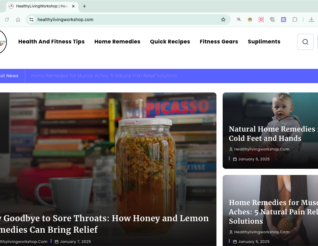Click the website search magnifier icon
This screenshot has height=246, width=318.
click(x=305, y=42)
